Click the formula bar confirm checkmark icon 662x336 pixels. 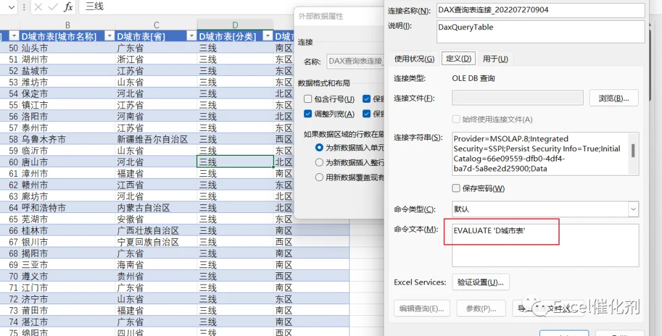(53, 7)
